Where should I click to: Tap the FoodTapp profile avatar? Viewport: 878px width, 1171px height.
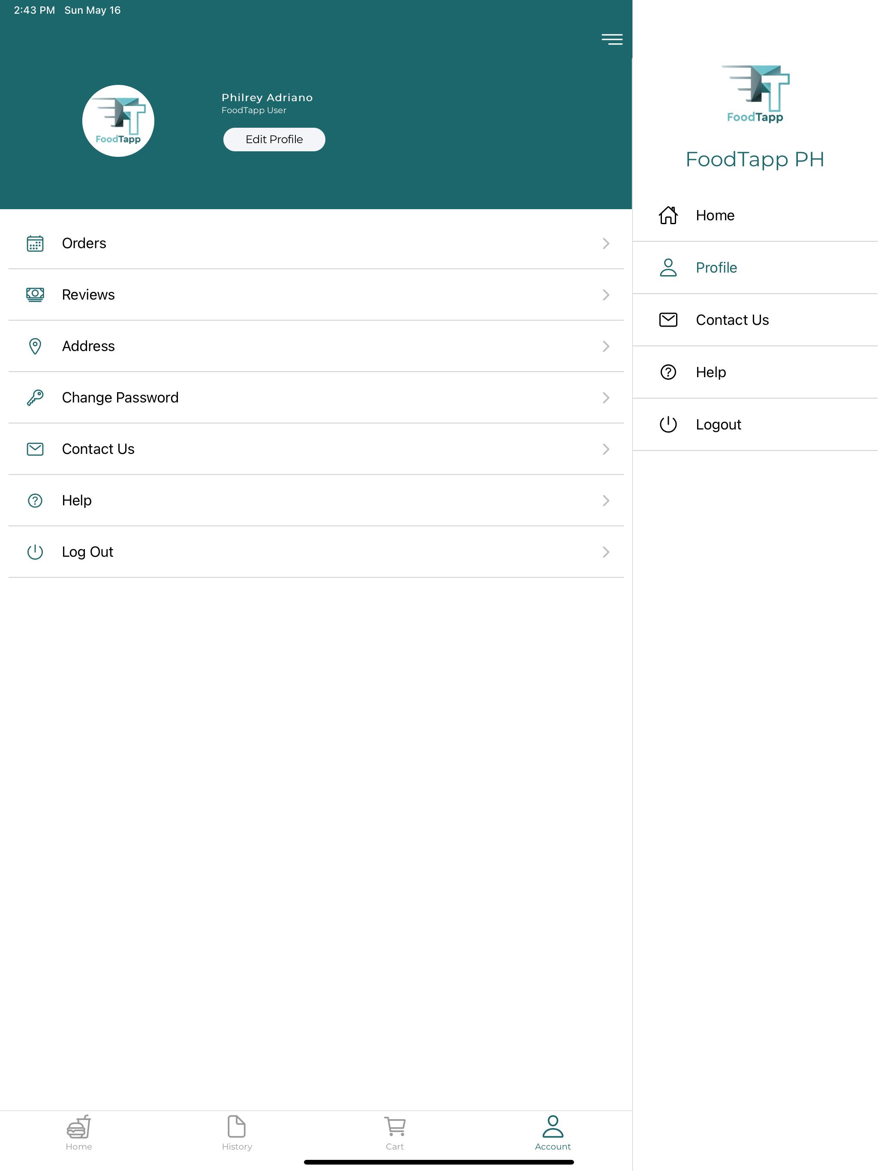coord(118,121)
